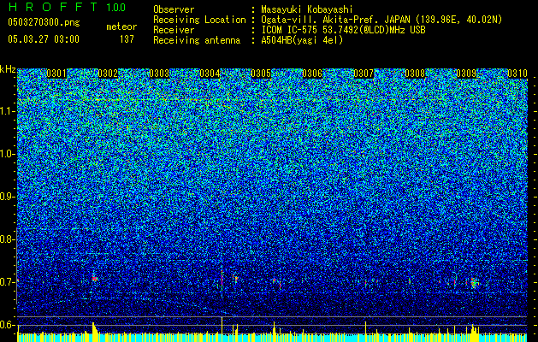Click the 0301 time marker
Screen dimensions: 538x342
coord(56,74)
